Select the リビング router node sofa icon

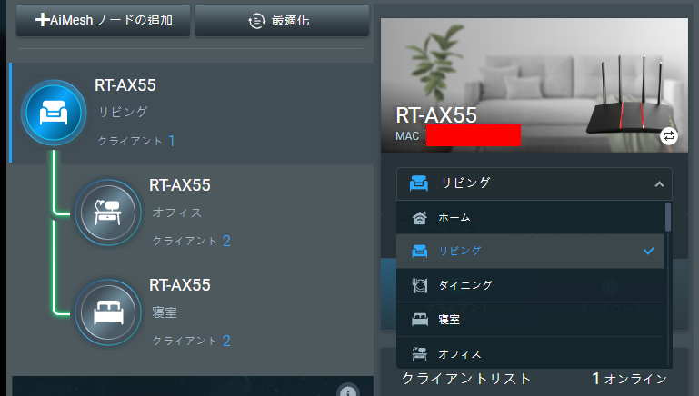tap(54, 113)
